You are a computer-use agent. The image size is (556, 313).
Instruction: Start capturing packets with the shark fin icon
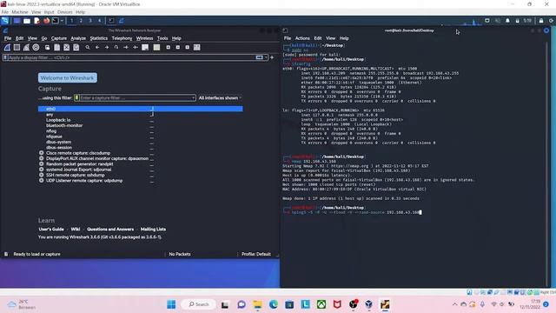click(x=7, y=47)
